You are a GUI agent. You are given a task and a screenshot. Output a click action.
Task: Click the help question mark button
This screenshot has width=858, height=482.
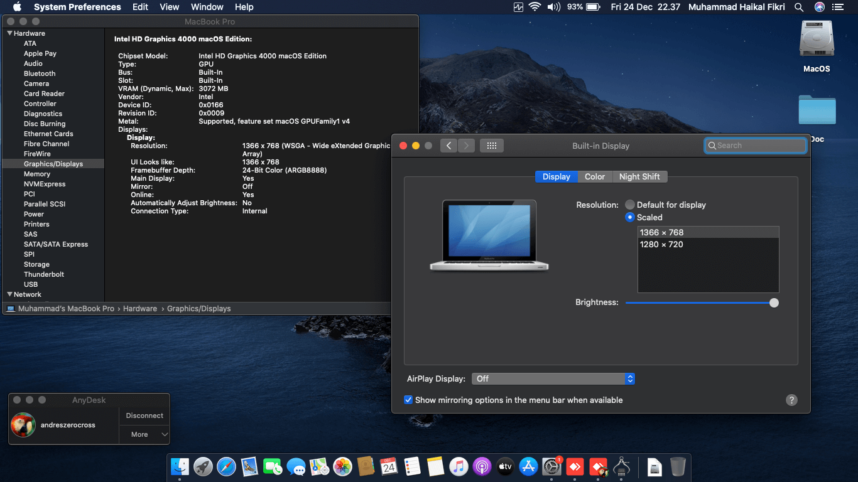(791, 400)
